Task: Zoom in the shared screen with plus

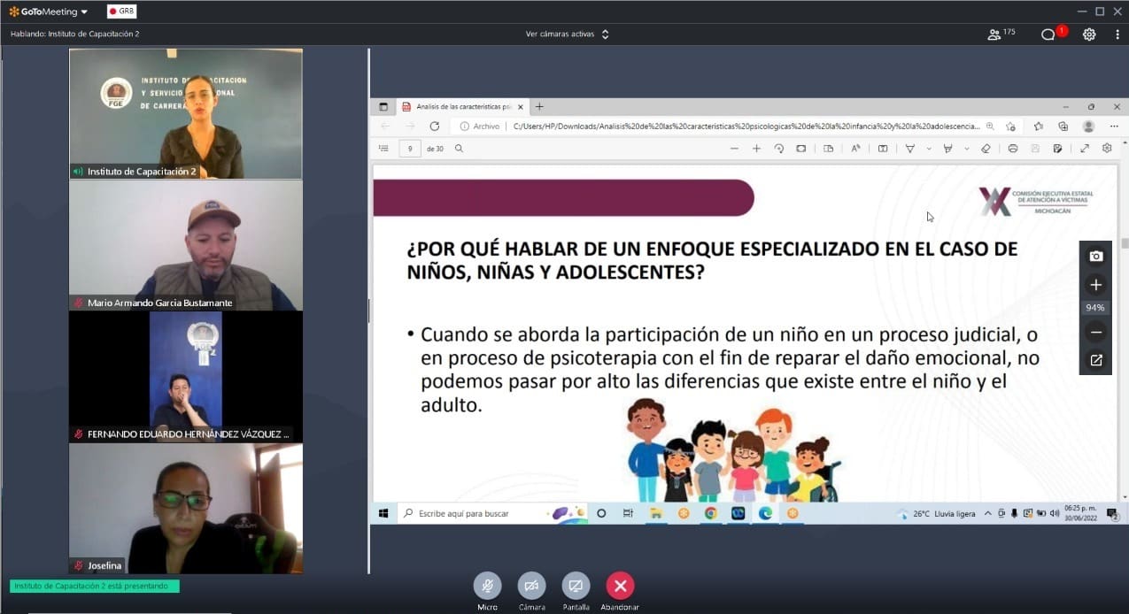Action: coord(1096,285)
